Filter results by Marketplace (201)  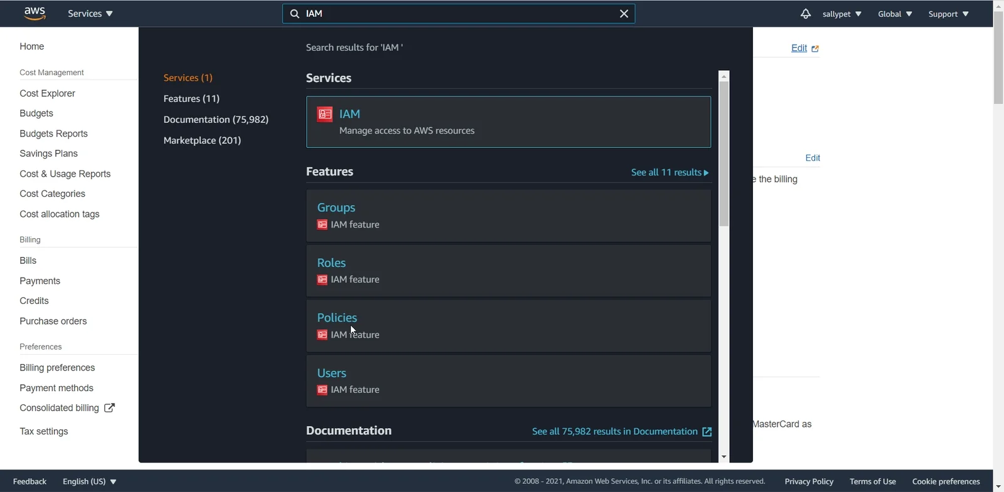click(202, 140)
